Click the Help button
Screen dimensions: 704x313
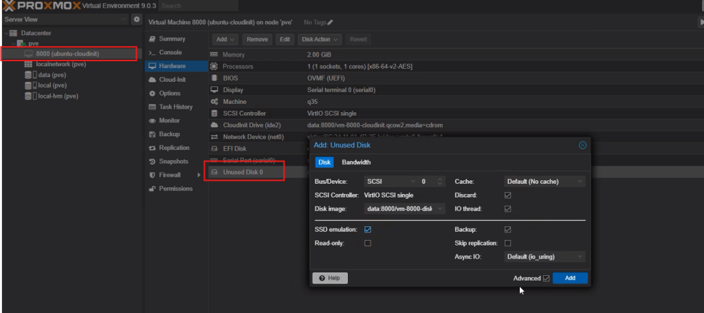tap(330, 278)
